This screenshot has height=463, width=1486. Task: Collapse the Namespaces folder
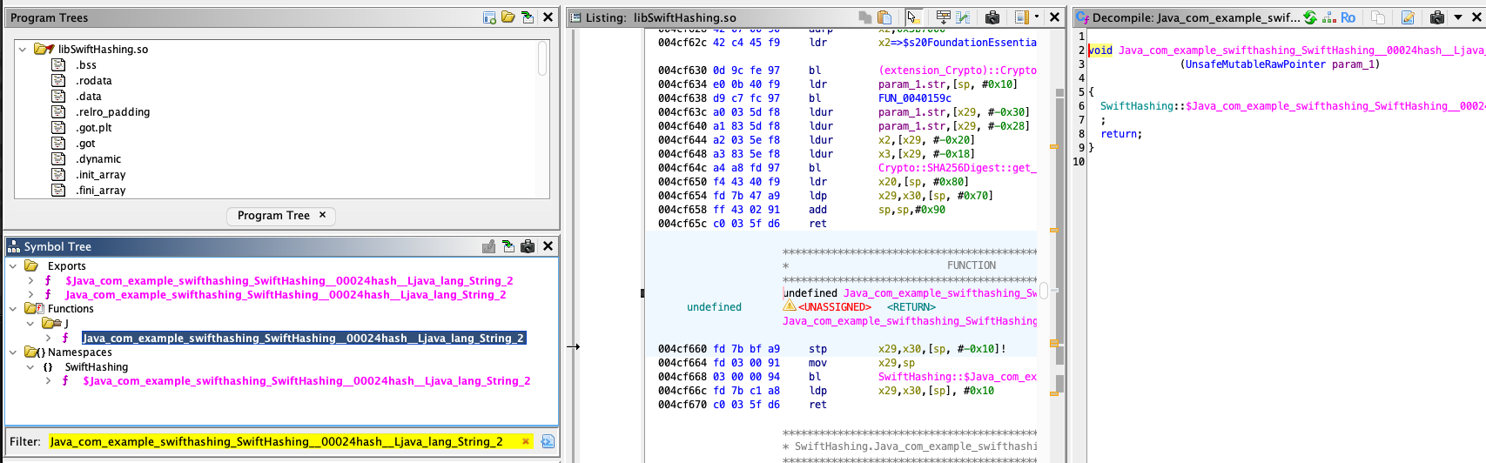(13, 352)
